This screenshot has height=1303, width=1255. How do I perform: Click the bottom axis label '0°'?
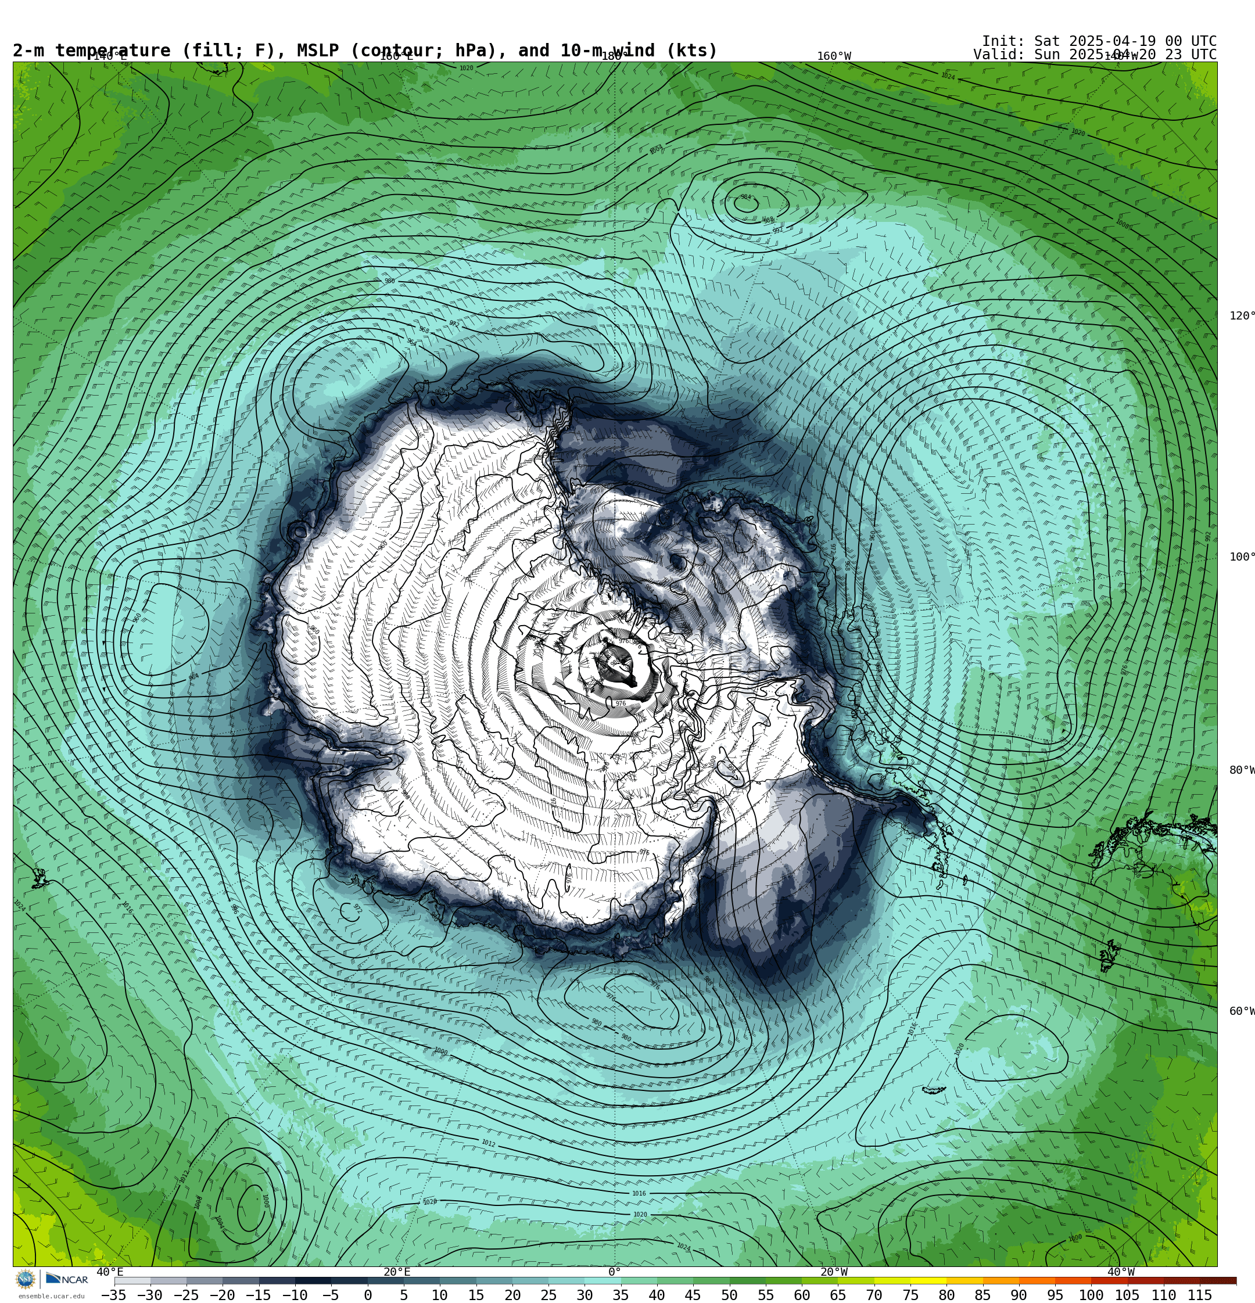coord(615,1272)
